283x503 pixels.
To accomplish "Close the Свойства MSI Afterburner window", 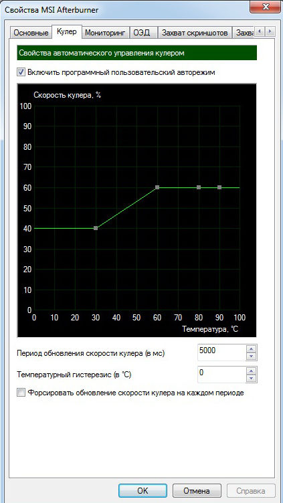I will [266, 6].
